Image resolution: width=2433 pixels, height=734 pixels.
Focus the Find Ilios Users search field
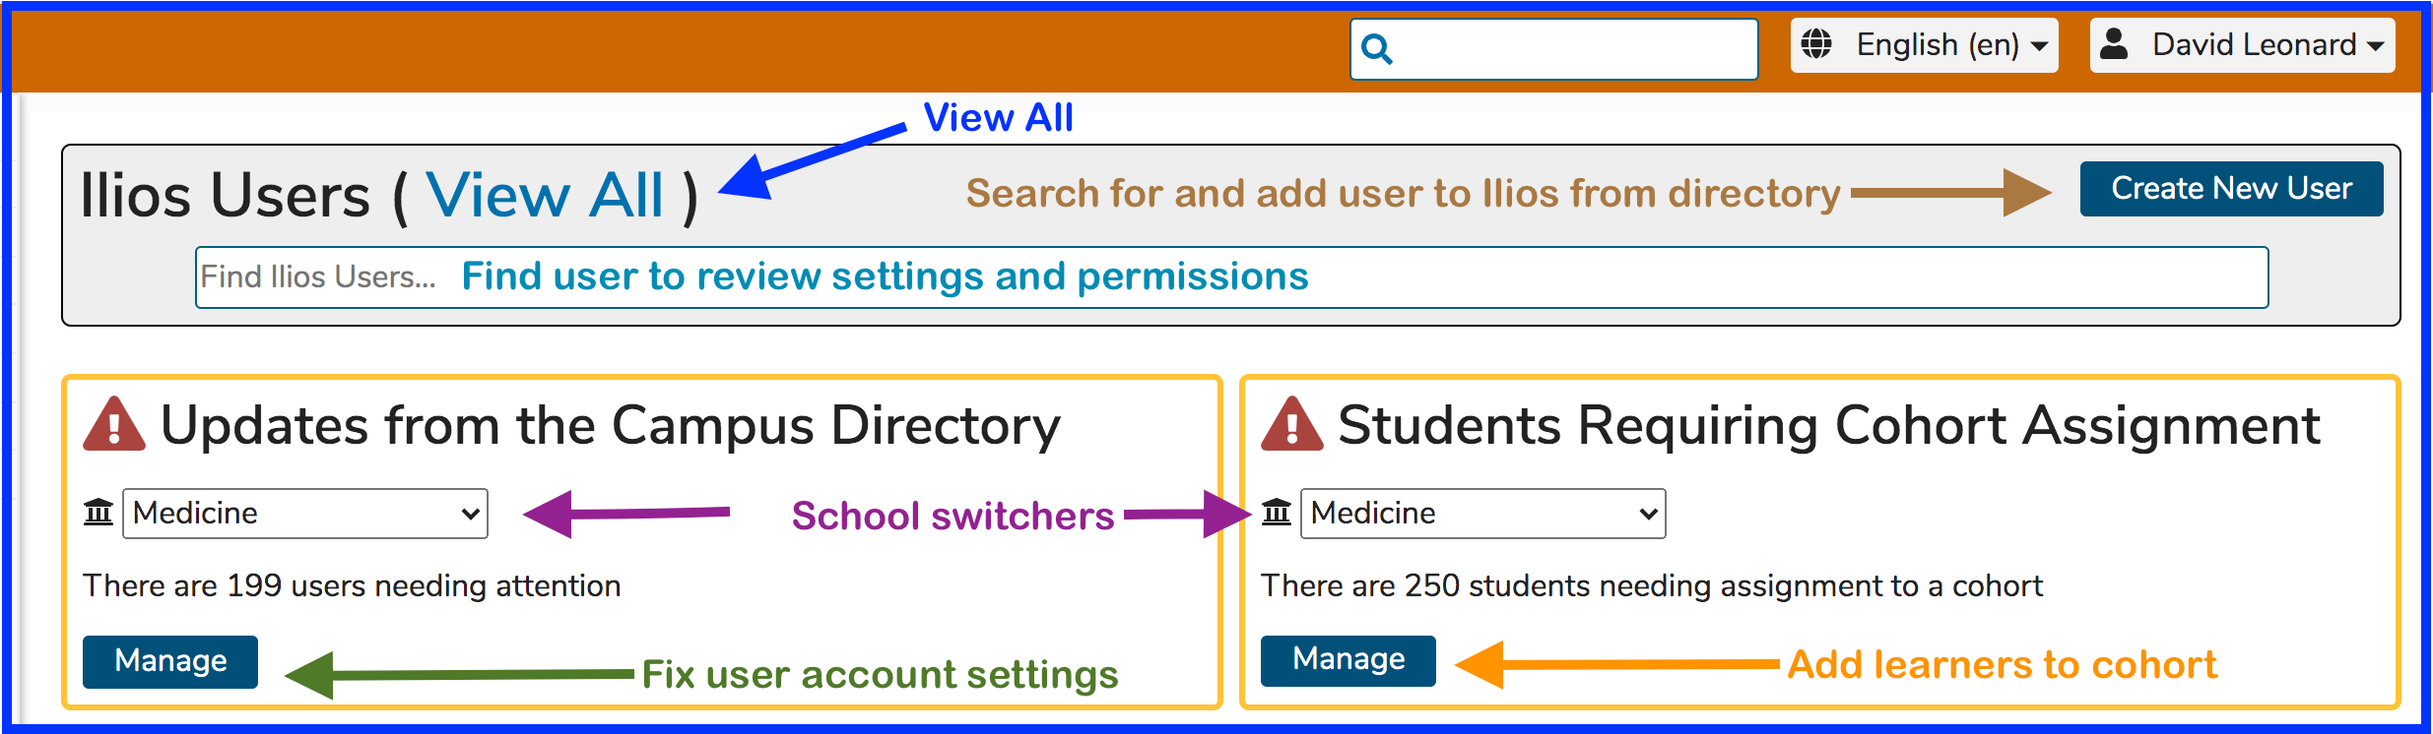tap(1231, 277)
